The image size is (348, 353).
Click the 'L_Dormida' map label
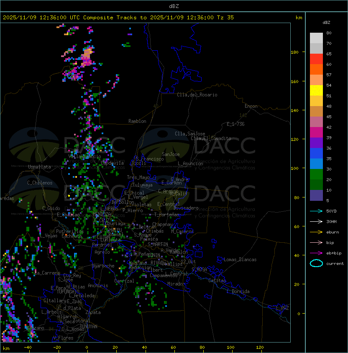click(x=238, y=291)
